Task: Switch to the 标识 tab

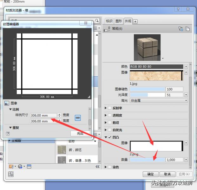Action: point(109,21)
